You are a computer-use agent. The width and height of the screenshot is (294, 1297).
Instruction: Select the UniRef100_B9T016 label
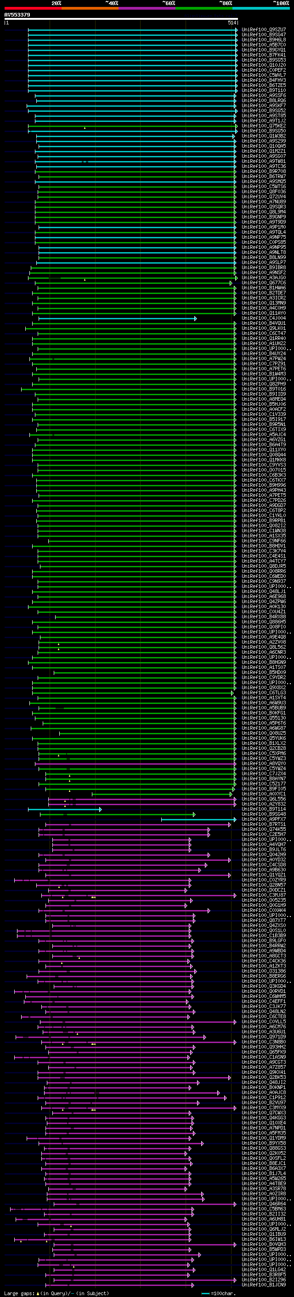263,389
